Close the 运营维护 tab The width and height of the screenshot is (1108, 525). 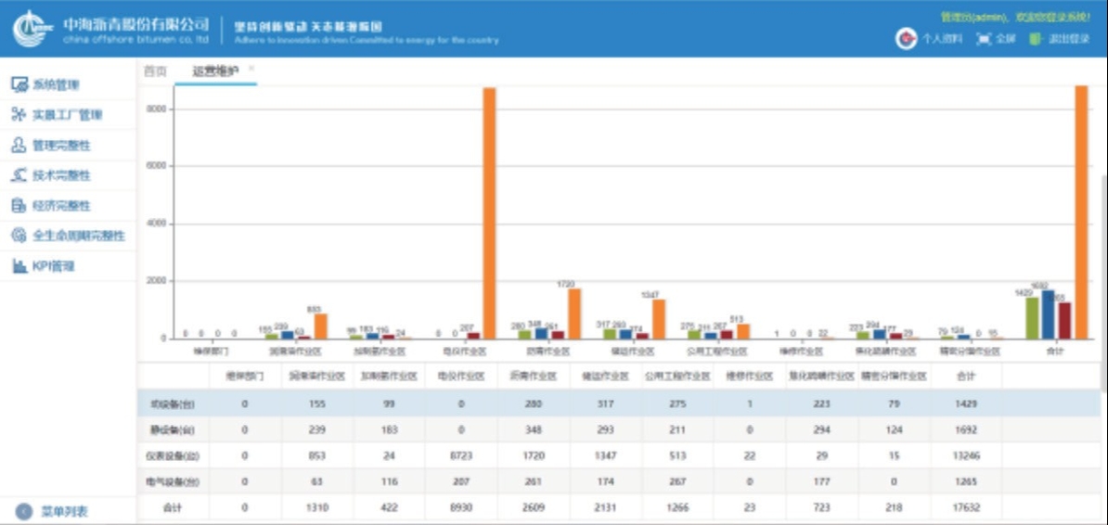point(251,69)
